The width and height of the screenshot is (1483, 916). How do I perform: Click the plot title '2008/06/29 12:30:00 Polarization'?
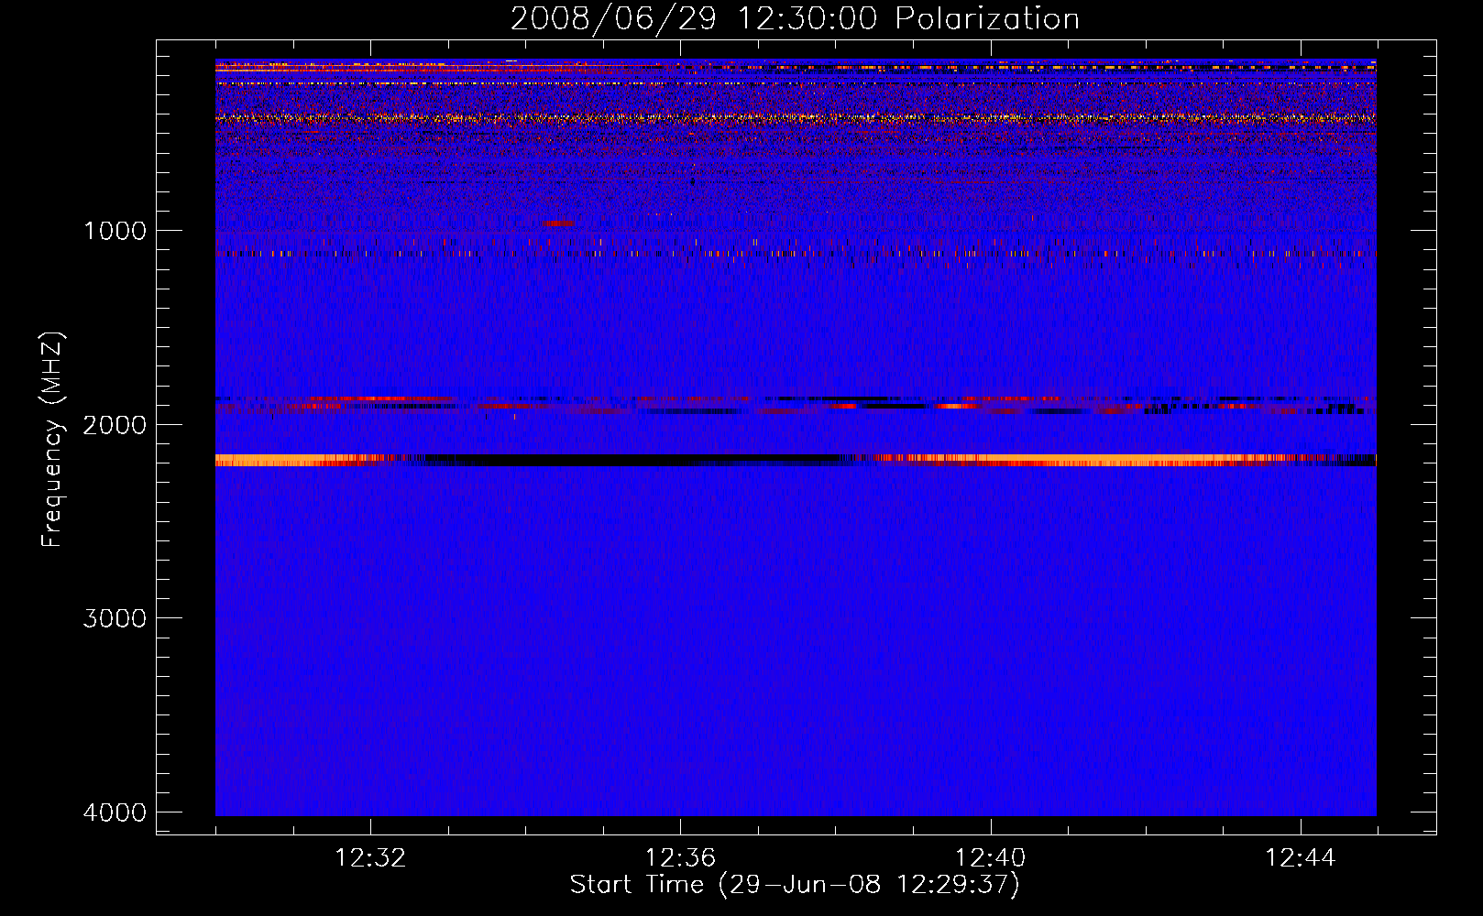coord(795,18)
